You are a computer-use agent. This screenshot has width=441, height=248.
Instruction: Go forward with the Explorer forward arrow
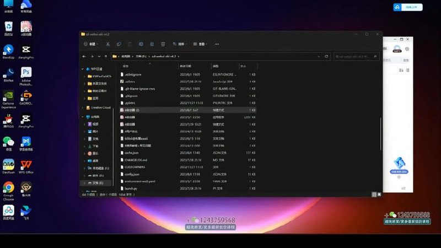(92, 57)
